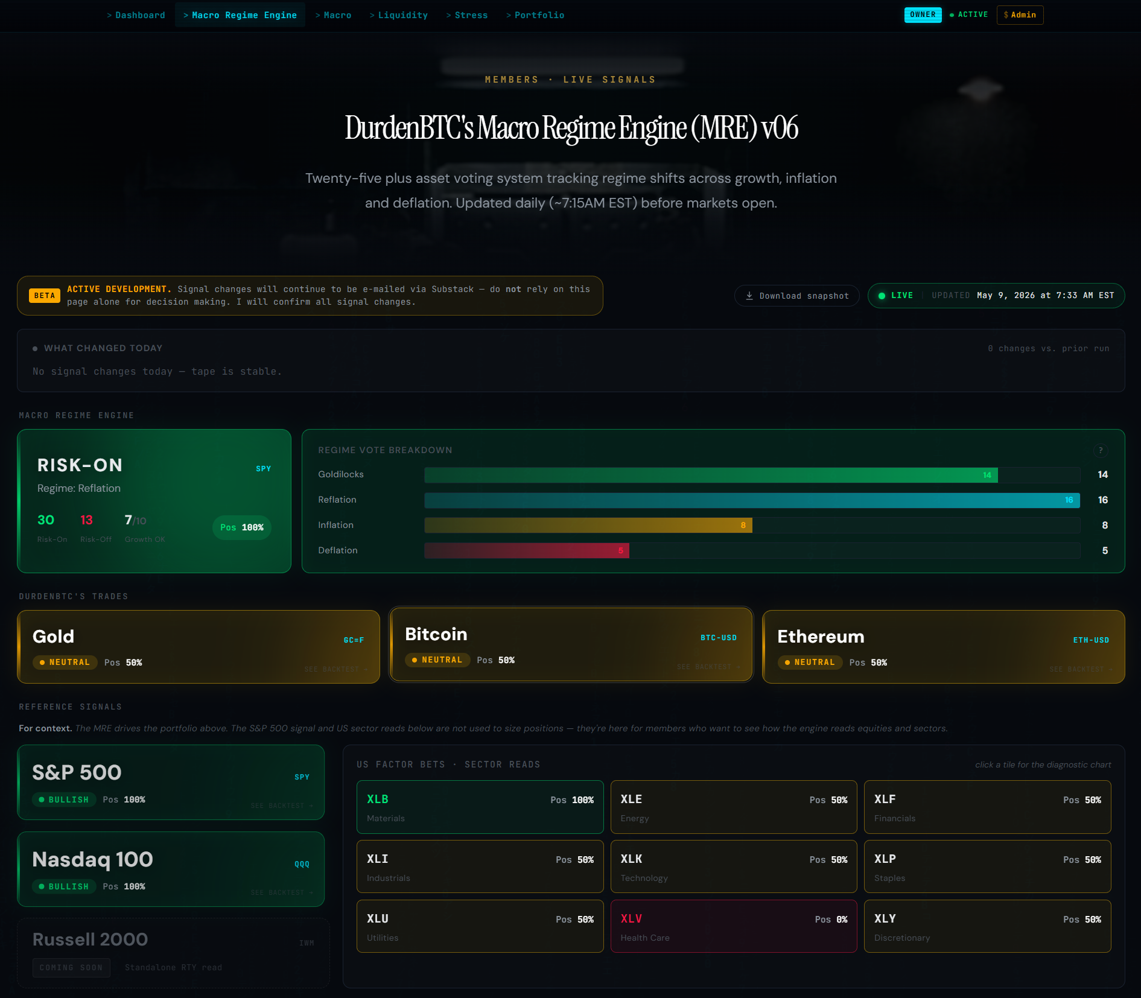The height and width of the screenshot is (998, 1141).
Task: Click the page title DurdenBTC's Macro Regime Engine
Action: pyautogui.click(x=571, y=128)
